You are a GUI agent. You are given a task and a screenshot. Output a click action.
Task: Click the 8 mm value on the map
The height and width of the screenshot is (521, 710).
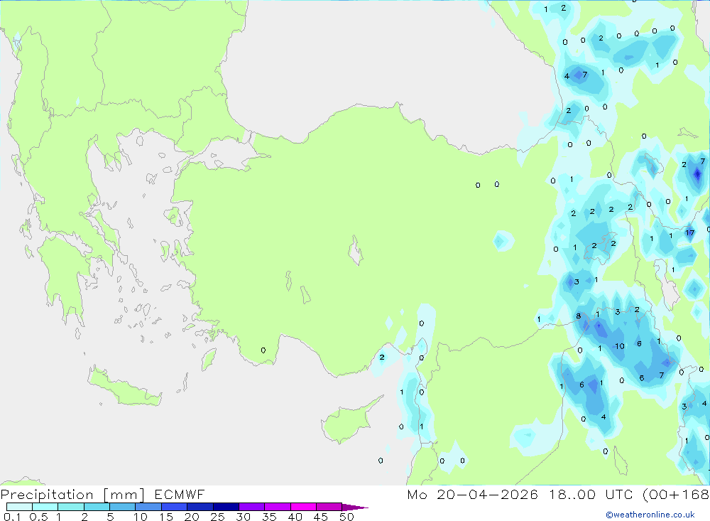[578, 316]
